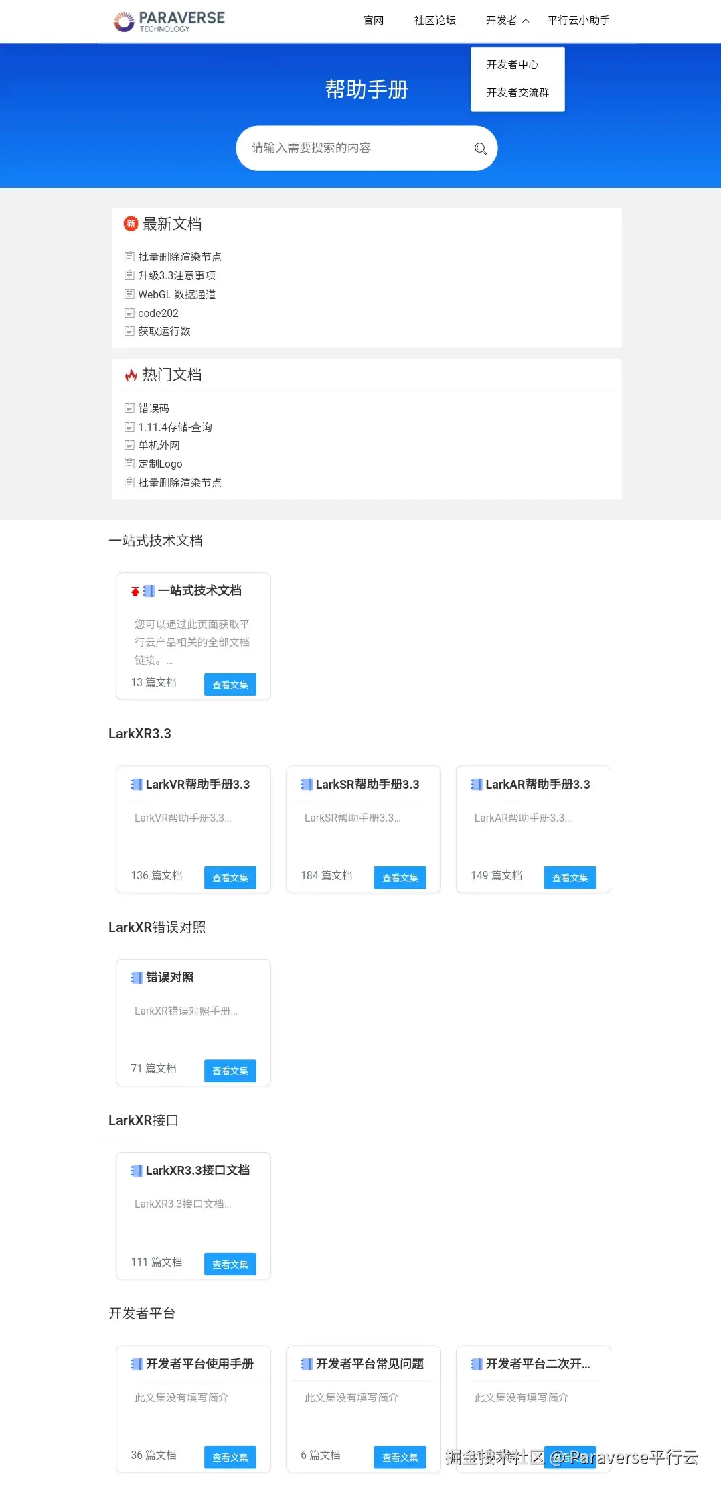721x1489 pixels.
Task: Click notebook icon on LarkSR帮助手册3.3 card
Action: pyautogui.click(x=307, y=785)
